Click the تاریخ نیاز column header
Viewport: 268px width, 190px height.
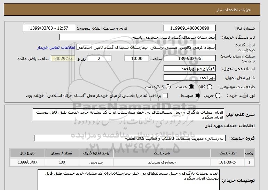coord(27,153)
